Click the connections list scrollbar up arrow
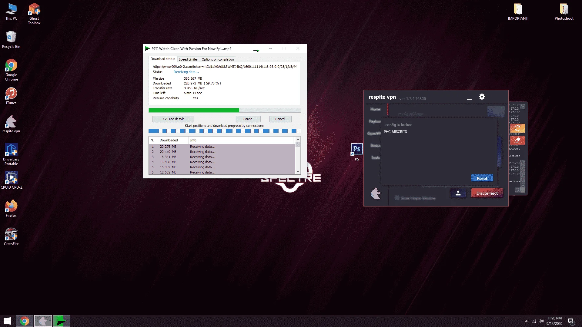The width and height of the screenshot is (582, 327). point(298,139)
